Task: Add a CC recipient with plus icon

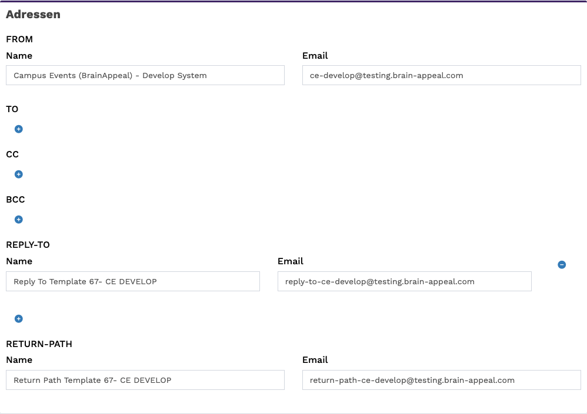Action: 18,174
